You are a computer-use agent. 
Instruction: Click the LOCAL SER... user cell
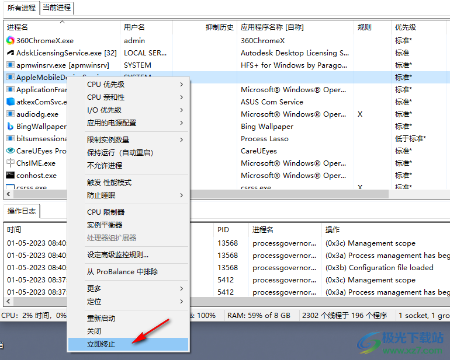(145, 53)
